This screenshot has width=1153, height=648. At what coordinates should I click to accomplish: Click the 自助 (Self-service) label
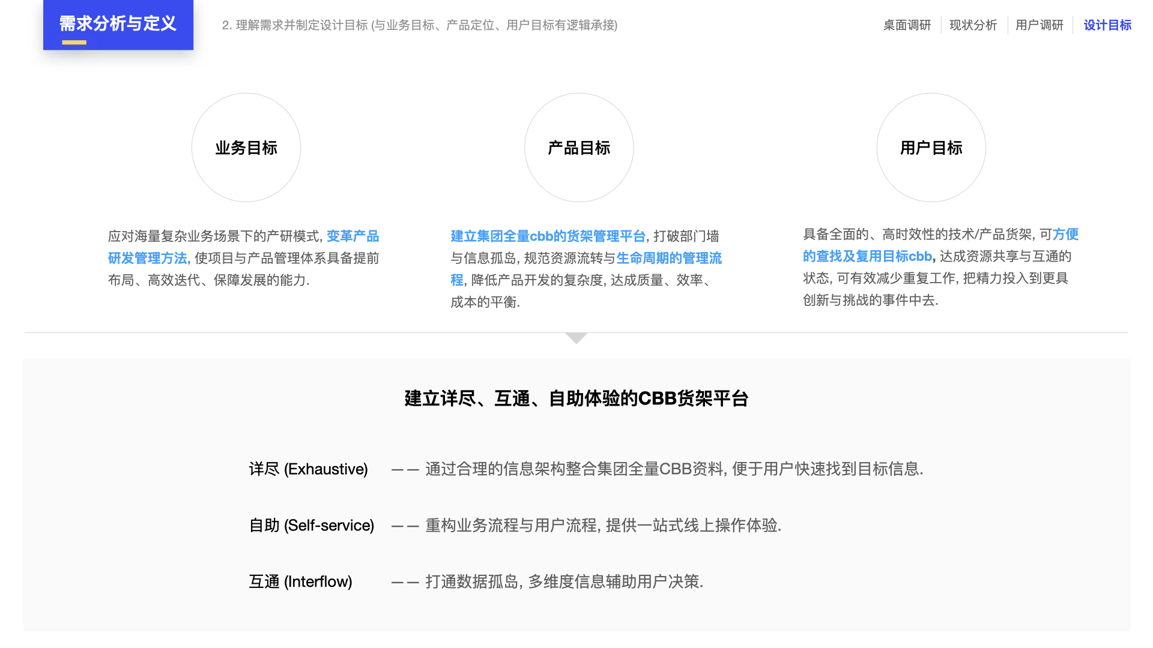click(x=311, y=526)
